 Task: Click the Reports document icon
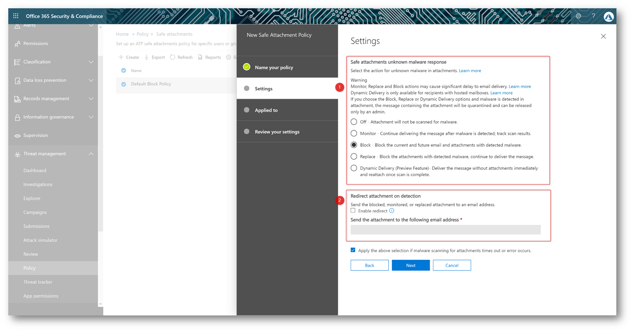tap(200, 57)
